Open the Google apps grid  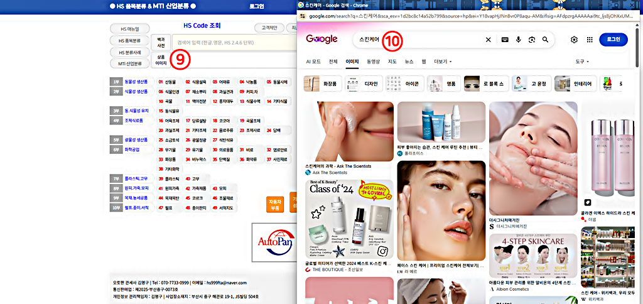click(x=590, y=40)
